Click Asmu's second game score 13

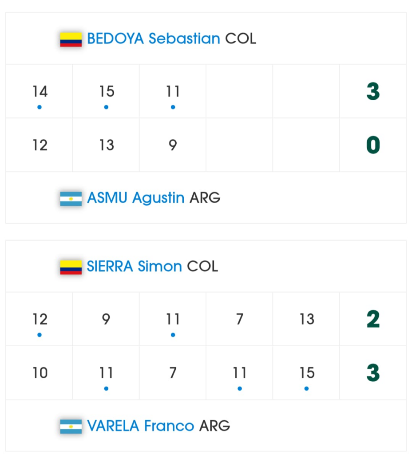(107, 145)
